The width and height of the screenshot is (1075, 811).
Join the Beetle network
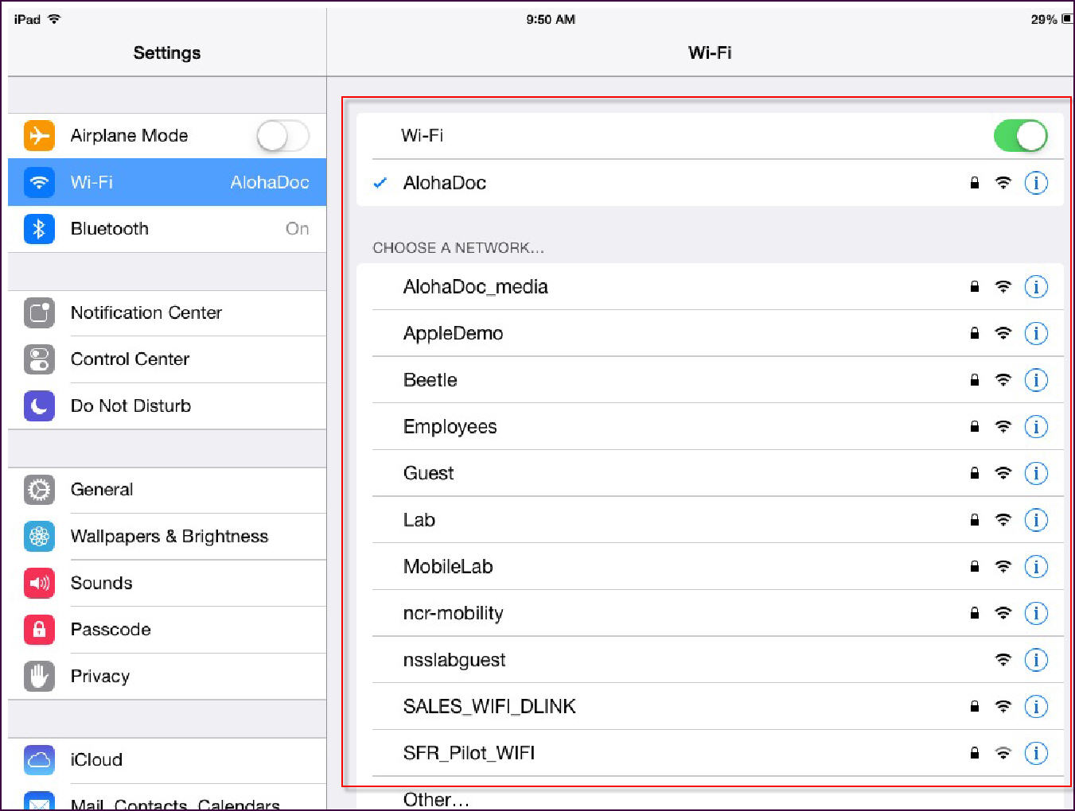coord(710,380)
